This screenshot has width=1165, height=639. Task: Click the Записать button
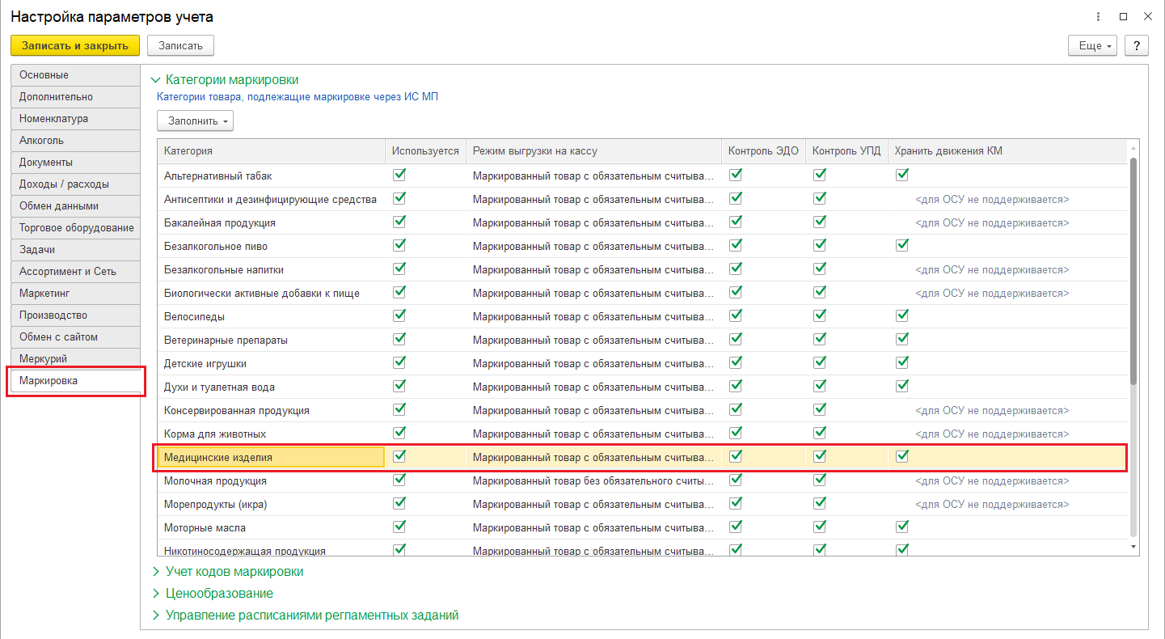180,46
